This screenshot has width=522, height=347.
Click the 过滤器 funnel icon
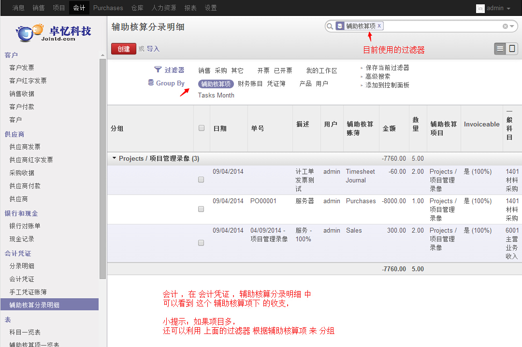tap(158, 70)
